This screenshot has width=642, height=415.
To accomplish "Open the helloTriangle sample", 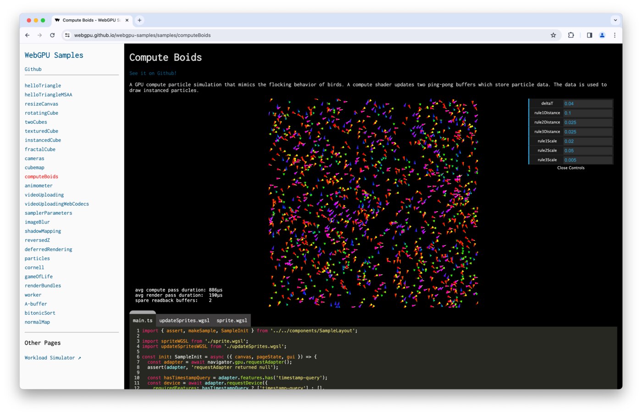I will 43,86.
